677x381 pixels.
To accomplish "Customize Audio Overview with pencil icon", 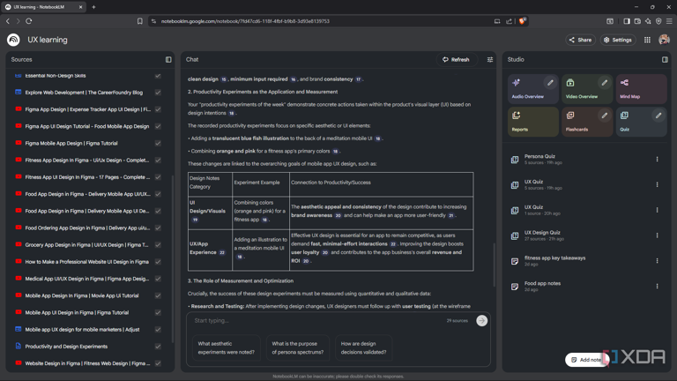I will (x=550, y=83).
